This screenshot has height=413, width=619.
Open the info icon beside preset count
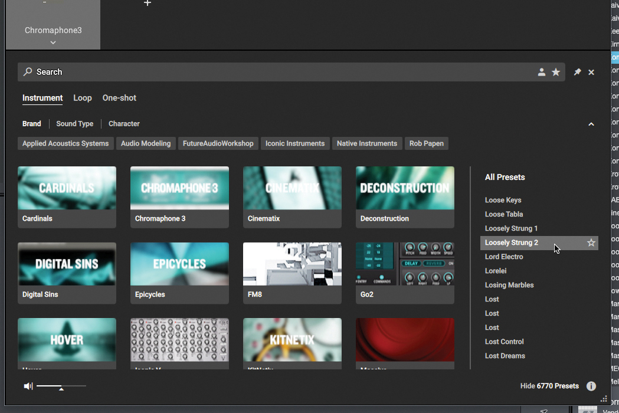pos(591,386)
